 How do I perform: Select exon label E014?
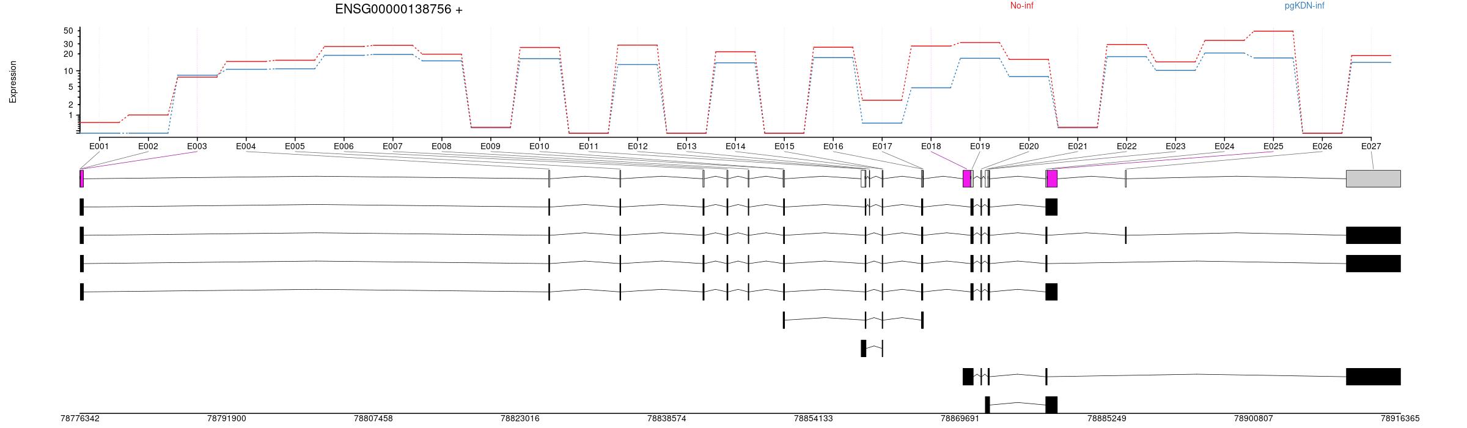(x=735, y=146)
